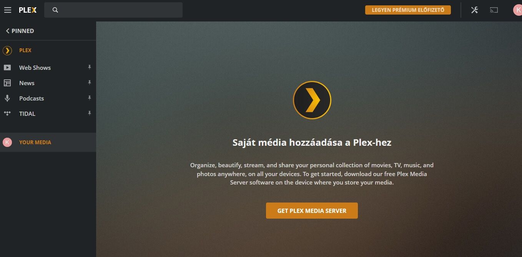
Task: Select YOUR MEDIA in sidebar
Action: [x=48, y=142]
